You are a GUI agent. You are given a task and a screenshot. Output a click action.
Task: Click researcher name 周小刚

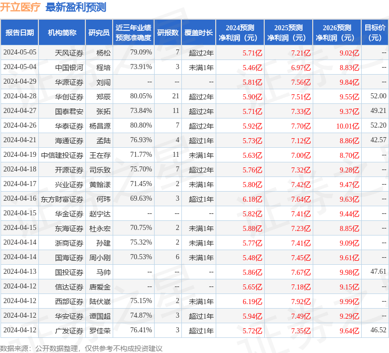pos(100,257)
